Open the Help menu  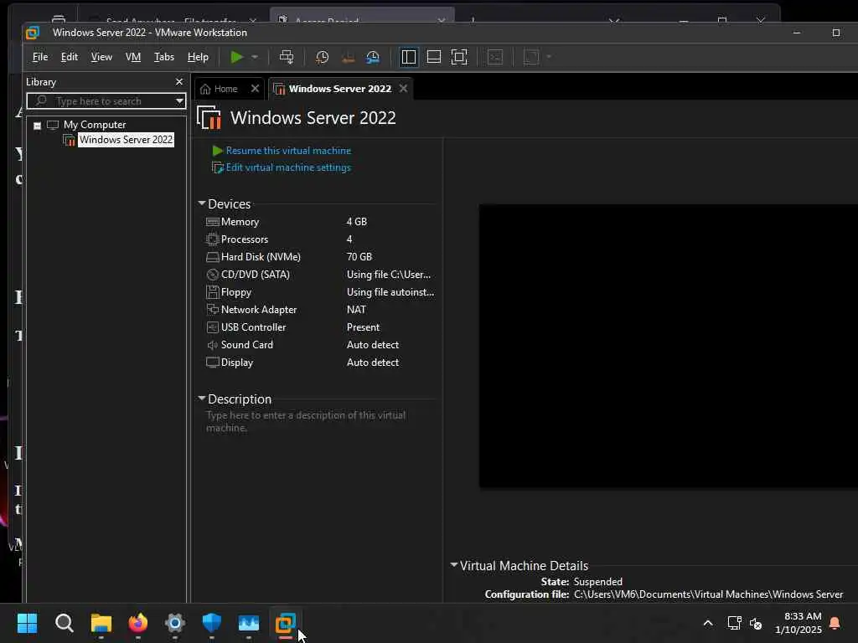(198, 57)
